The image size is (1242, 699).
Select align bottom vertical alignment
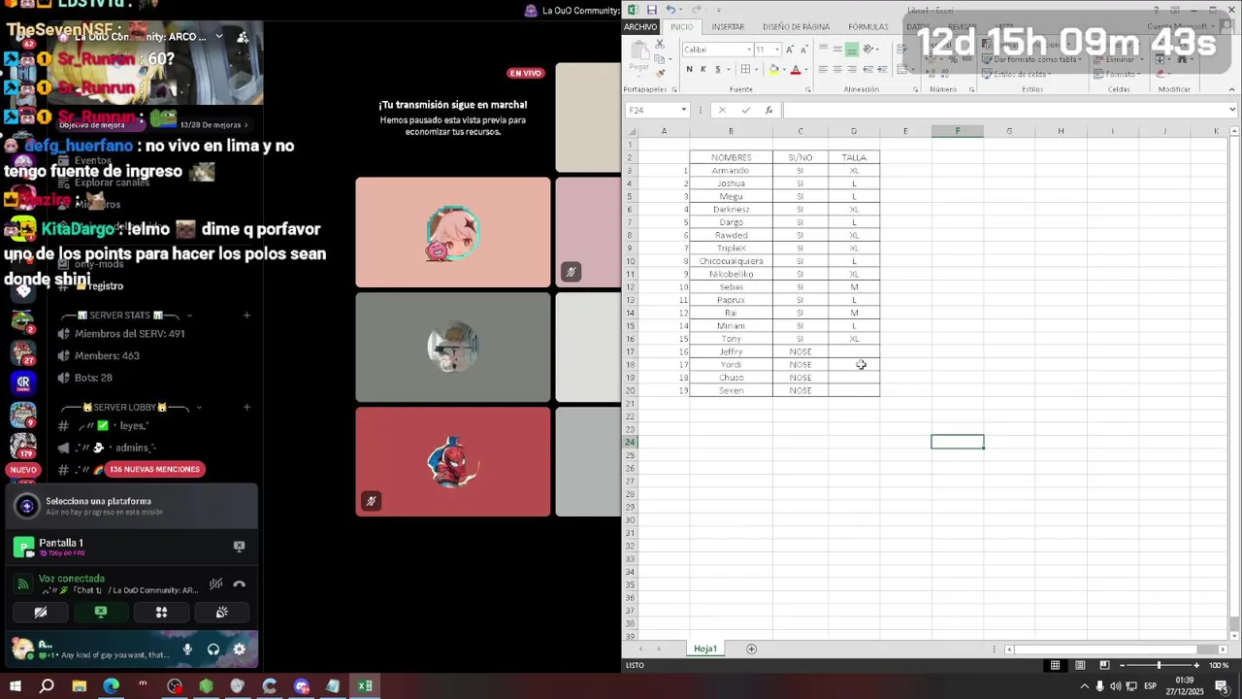coord(852,50)
